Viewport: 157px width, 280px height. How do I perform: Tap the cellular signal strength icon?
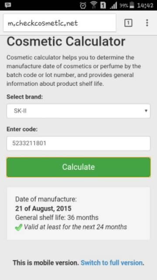(113, 5)
